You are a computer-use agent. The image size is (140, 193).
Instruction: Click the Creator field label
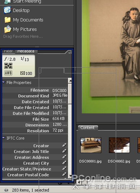click(x=41, y=146)
